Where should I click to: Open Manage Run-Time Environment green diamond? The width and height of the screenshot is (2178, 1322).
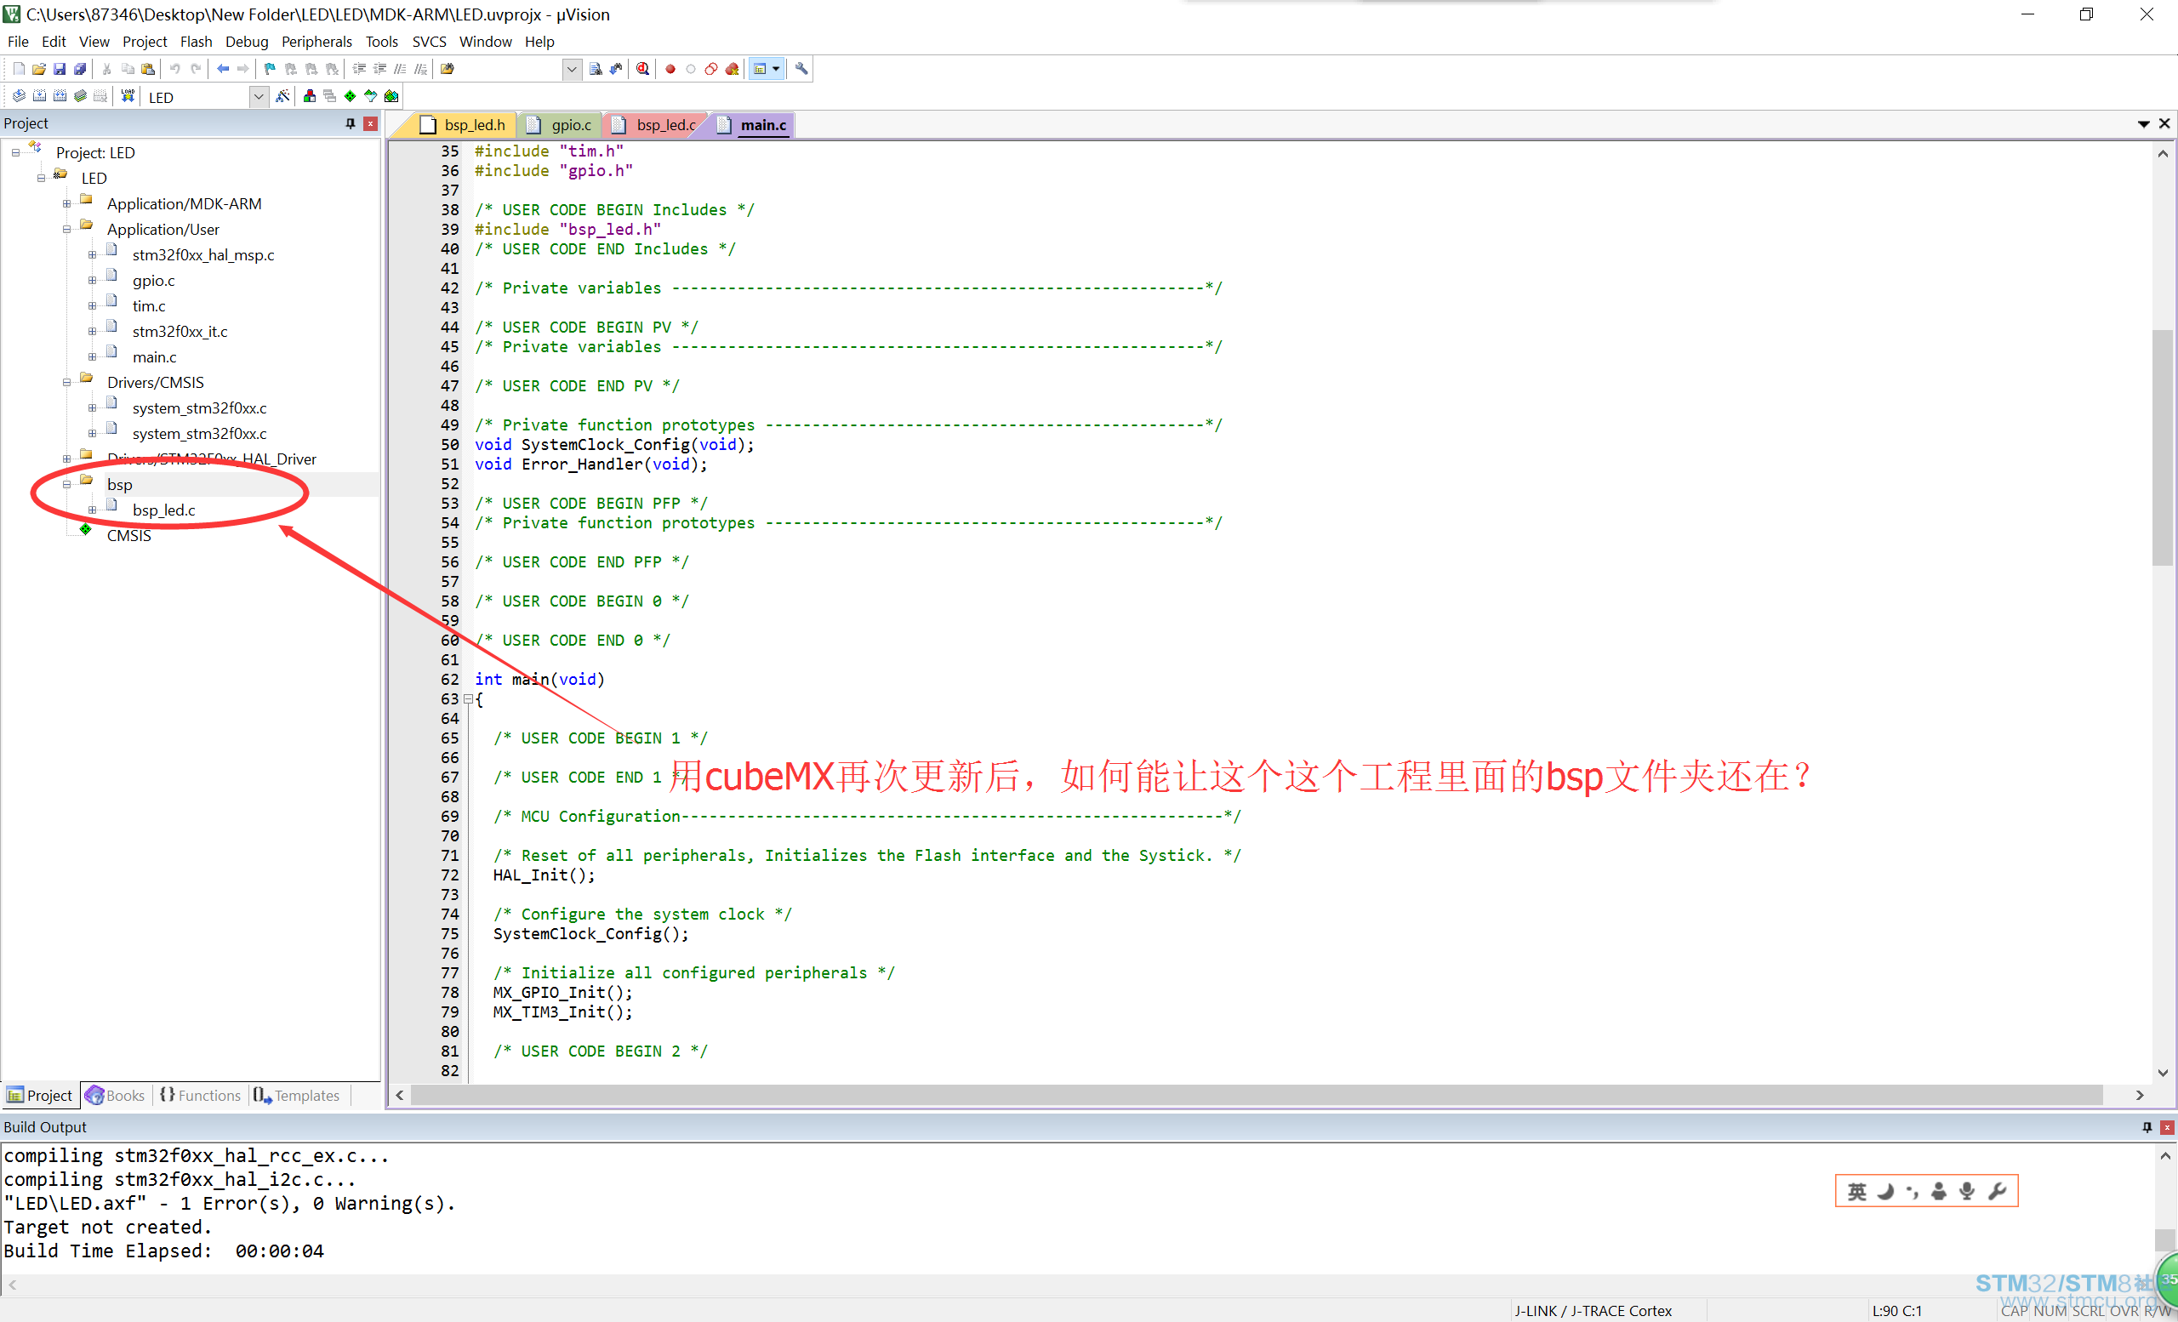pyautogui.click(x=350, y=96)
